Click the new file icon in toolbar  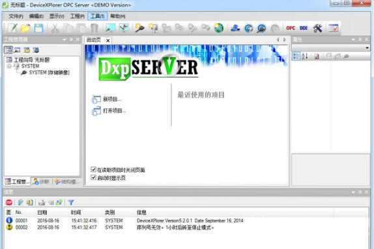coord(12,28)
